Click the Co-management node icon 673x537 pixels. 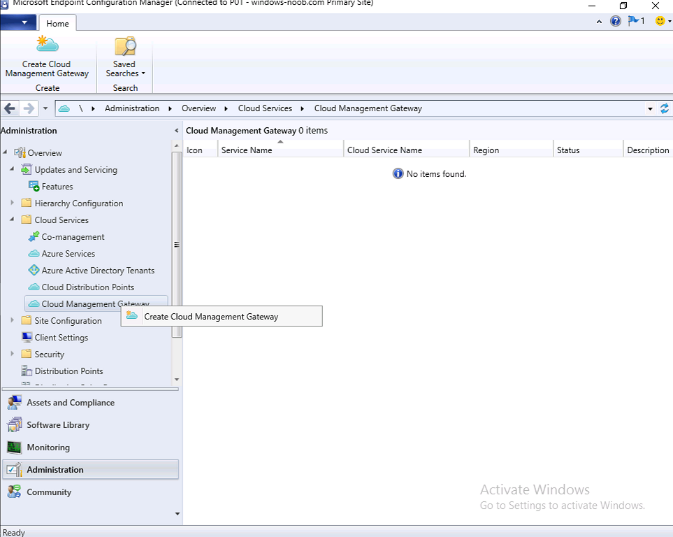[34, 237]
